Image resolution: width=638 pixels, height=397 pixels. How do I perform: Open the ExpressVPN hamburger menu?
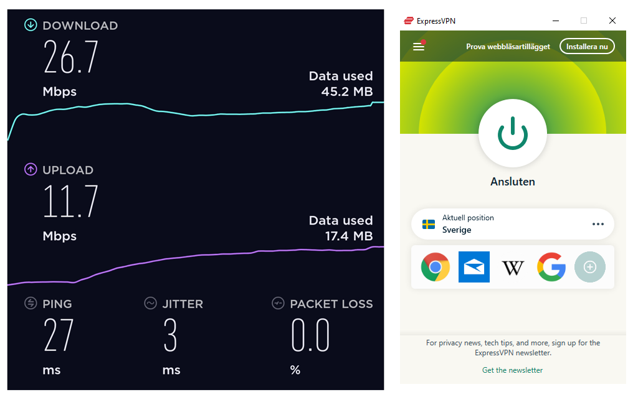(x=419, y=46)
